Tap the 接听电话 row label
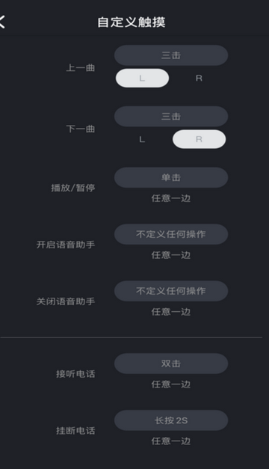This screenshot has width=269, height=469. pos(75,374)
